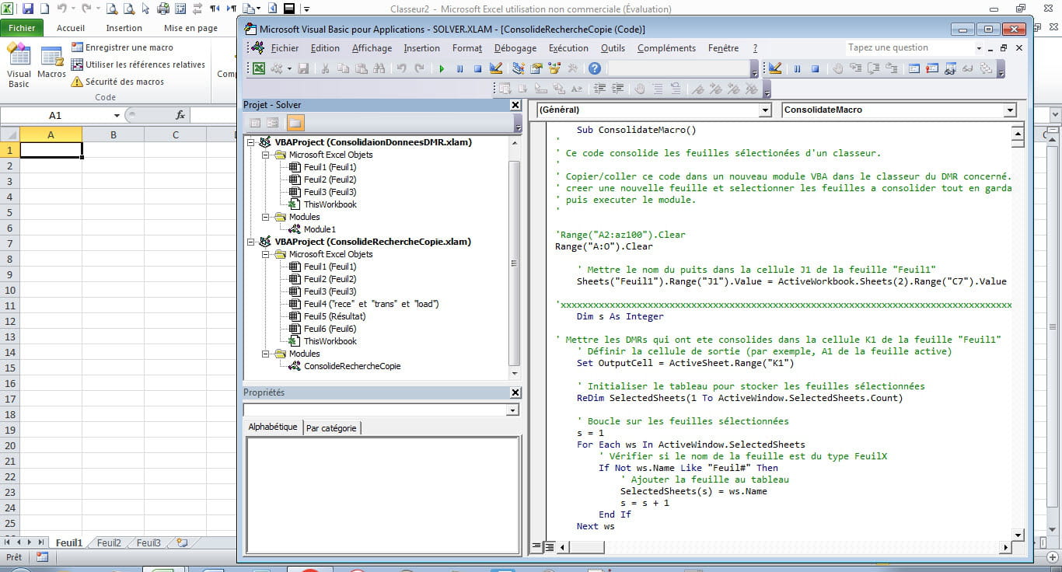Switch to the Par catégorie properties tab
This screenshot has height=572, width=1062.
point(331,427)
